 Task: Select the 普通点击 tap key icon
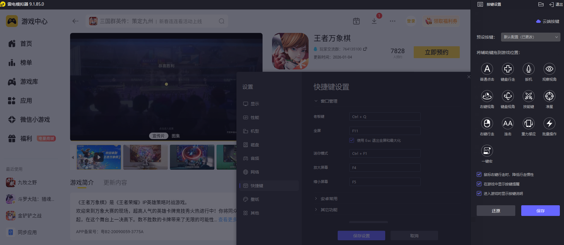click(487, 69)
